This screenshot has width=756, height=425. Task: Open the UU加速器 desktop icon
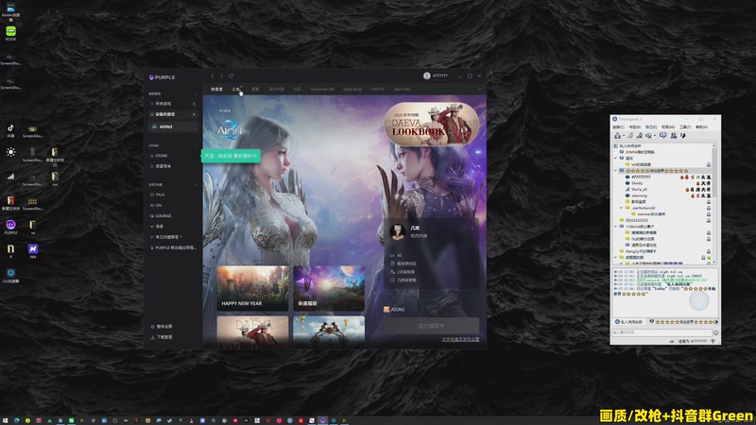click(10, 275)
